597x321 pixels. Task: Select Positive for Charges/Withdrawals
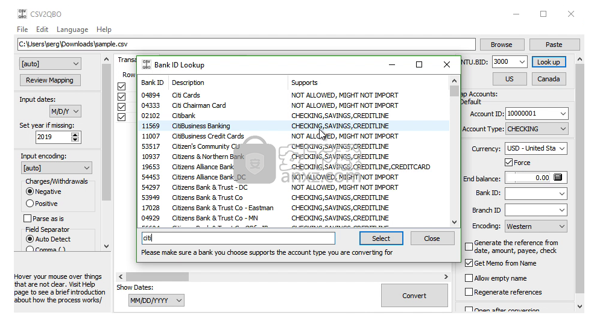coord(30,204)
